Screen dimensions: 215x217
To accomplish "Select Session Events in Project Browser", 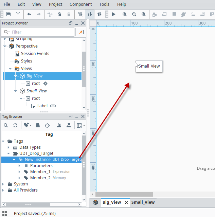I will pos(35,54).
